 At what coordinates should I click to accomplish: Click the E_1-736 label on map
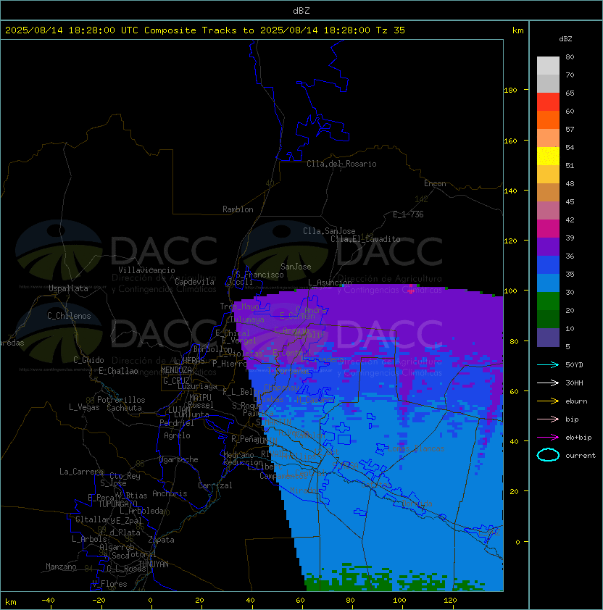(x=408, y=214)
